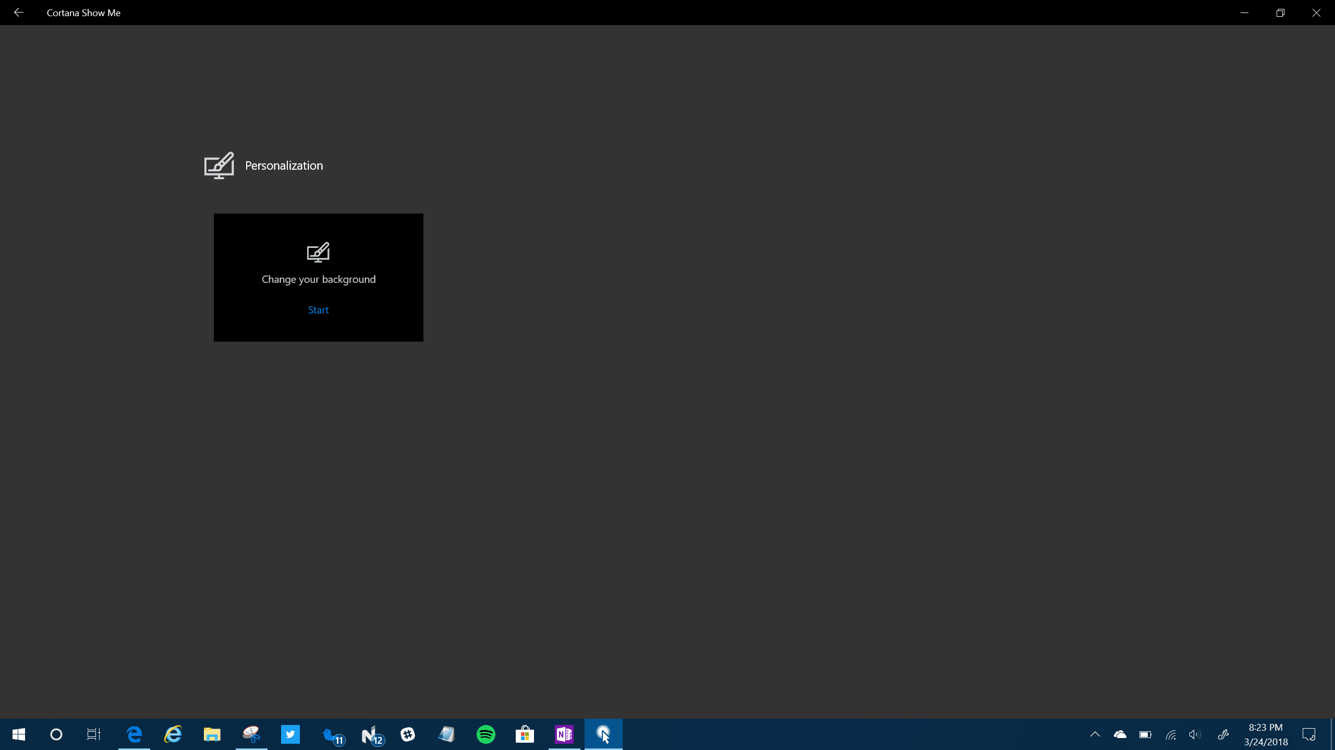Launch Internet Explorer from the taskbar
The height and width of the screenshot is (750, 1335).
pyautogui.click(x=173, y=734)
